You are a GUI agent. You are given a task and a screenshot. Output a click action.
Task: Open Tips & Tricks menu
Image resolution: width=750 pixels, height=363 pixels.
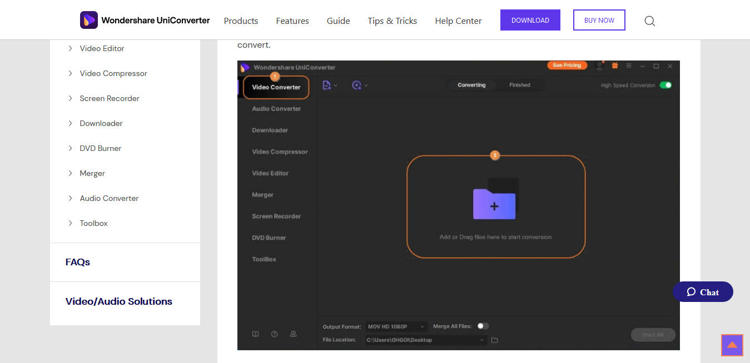[392, 21]
